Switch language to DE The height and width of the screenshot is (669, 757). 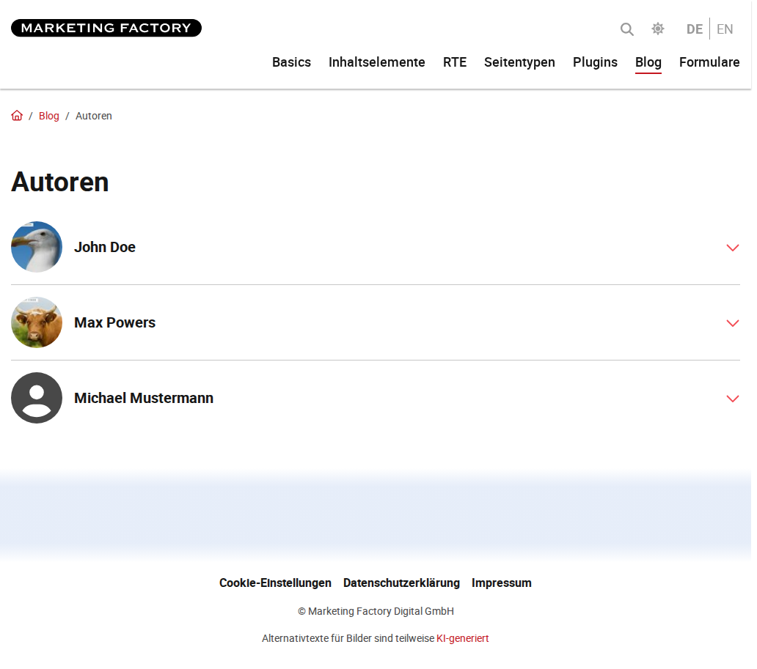[694, 29]
